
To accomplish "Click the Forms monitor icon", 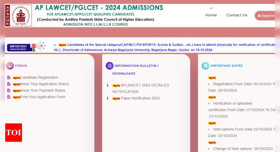I will pyautogui.click(x=10, y=66).
